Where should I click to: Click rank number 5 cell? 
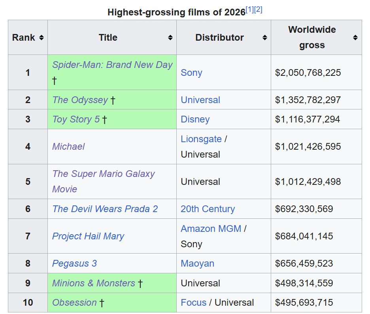click(x=28, y=182)
